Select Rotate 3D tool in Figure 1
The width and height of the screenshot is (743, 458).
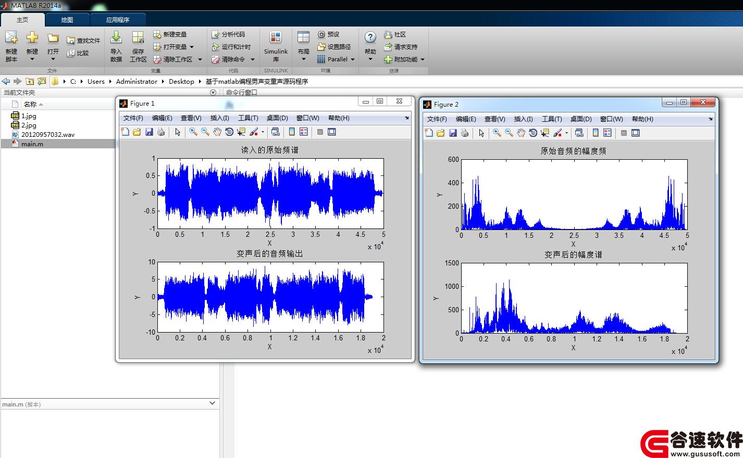(x=229, y=132)
